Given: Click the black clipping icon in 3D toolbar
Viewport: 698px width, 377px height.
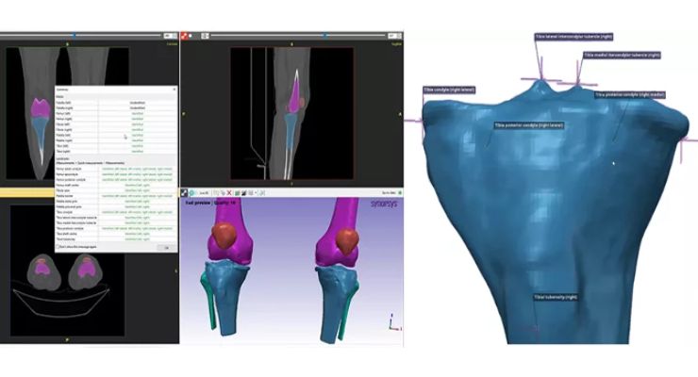Looking at the screenshot, I should coord(244,193).
